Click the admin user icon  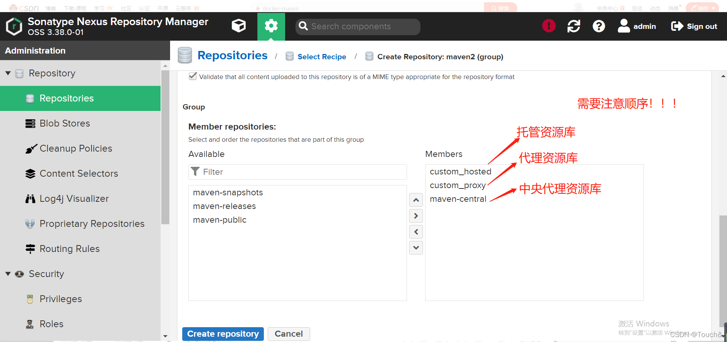point(624,26)
